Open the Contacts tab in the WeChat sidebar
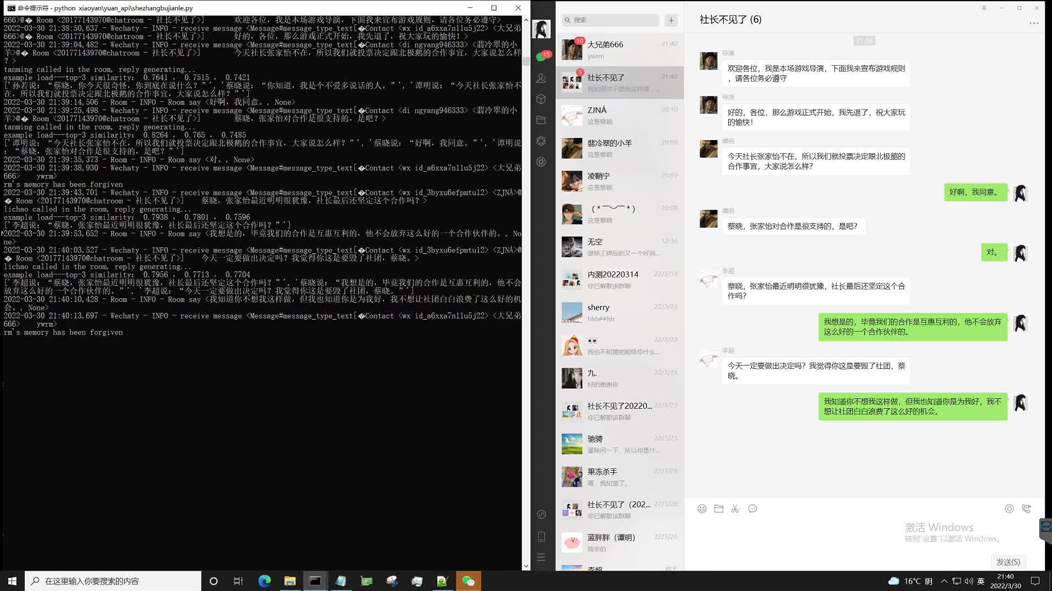This screenshot has height=591, width=1052. pos(541,78)
